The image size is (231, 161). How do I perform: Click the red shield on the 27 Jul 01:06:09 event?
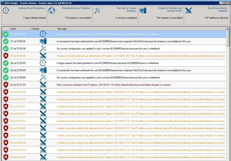pyautogui.click(x=6, y=56)
